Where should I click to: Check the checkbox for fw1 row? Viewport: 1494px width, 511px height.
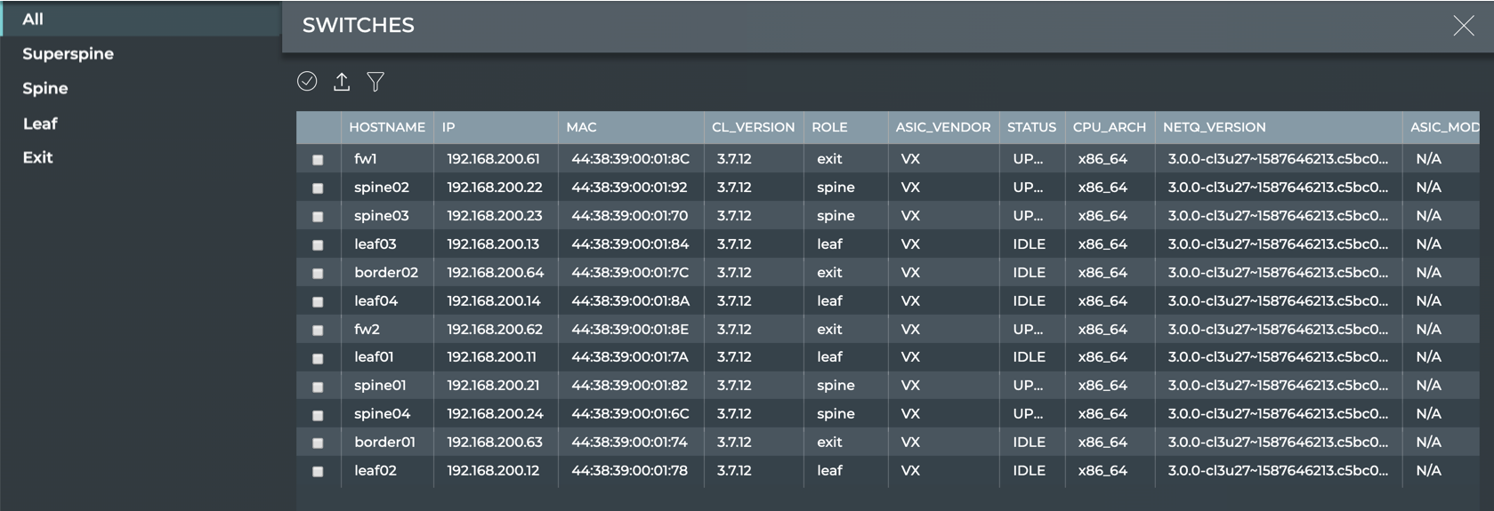pyautogui.click(x=318, y=160)
